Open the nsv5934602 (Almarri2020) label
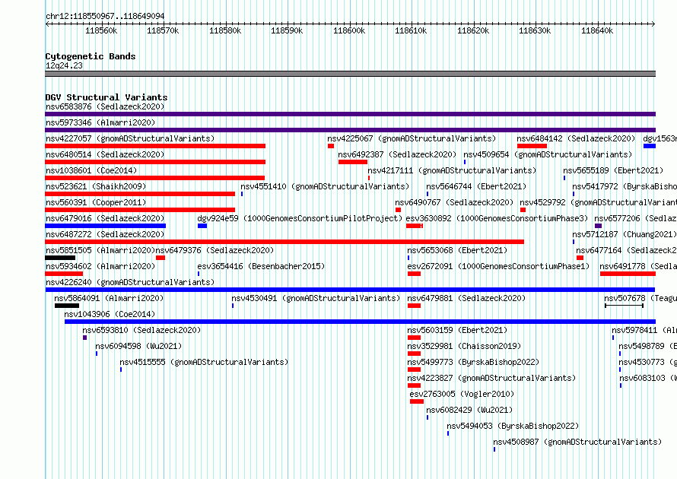Image resolution: width=677 pixels, height=479 pixels. (100, 266)
